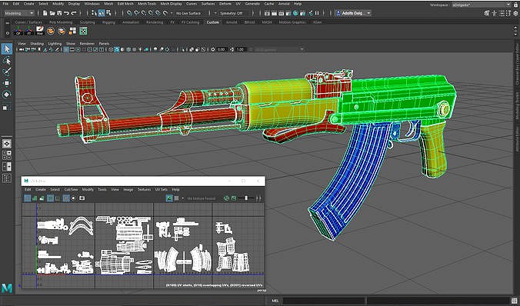
Task: Click the viewport exposure value field
Action: [x=222, y=49]
